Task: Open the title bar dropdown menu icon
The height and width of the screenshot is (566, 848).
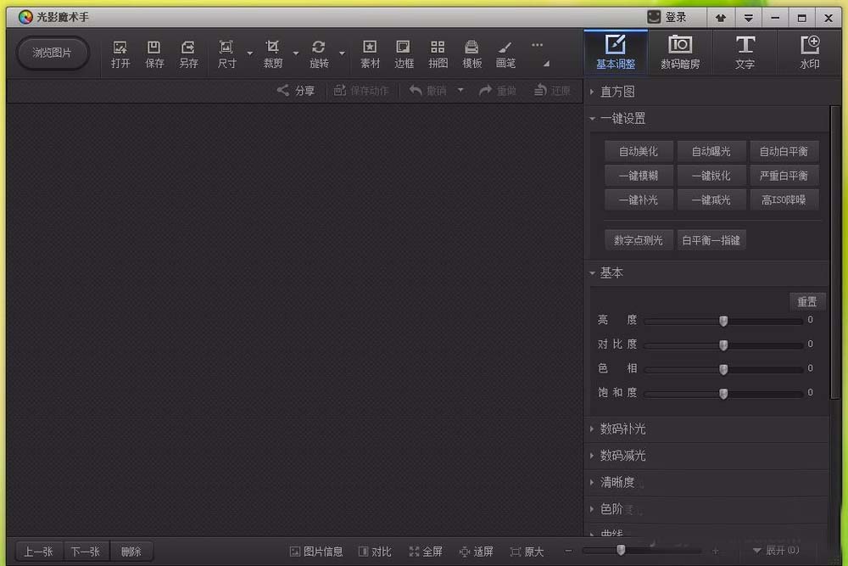Action: click(748, 18)
